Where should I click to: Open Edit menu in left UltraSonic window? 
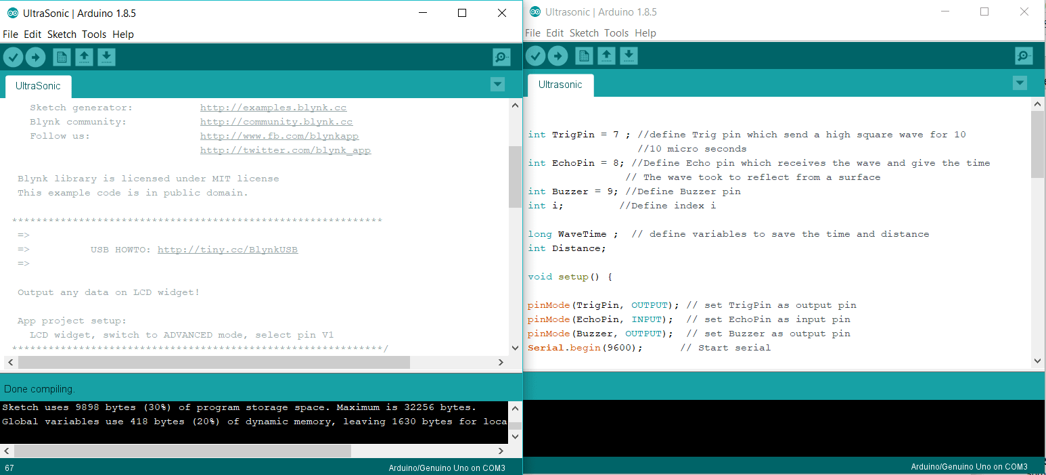[x=32, y=35]
